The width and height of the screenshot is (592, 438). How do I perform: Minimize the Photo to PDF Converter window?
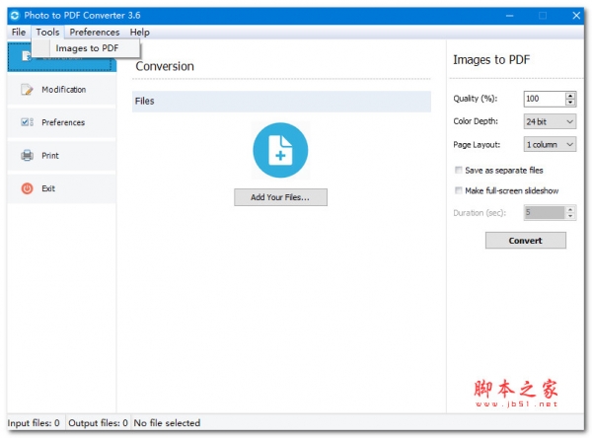click(x=510, y=16)
